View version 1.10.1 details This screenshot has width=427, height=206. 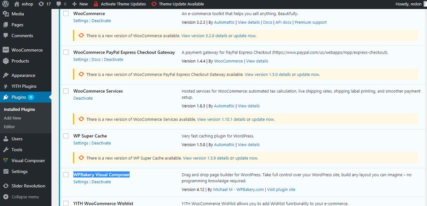(x=221, y=119)
